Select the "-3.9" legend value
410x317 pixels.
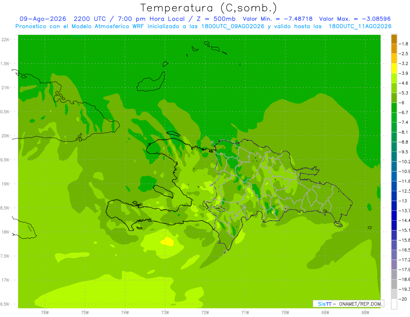point(404,73)
